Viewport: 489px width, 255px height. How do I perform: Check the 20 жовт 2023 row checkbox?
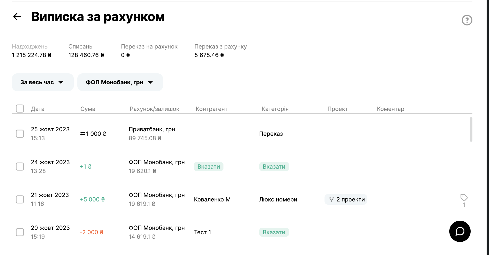(x=20, y=232)
